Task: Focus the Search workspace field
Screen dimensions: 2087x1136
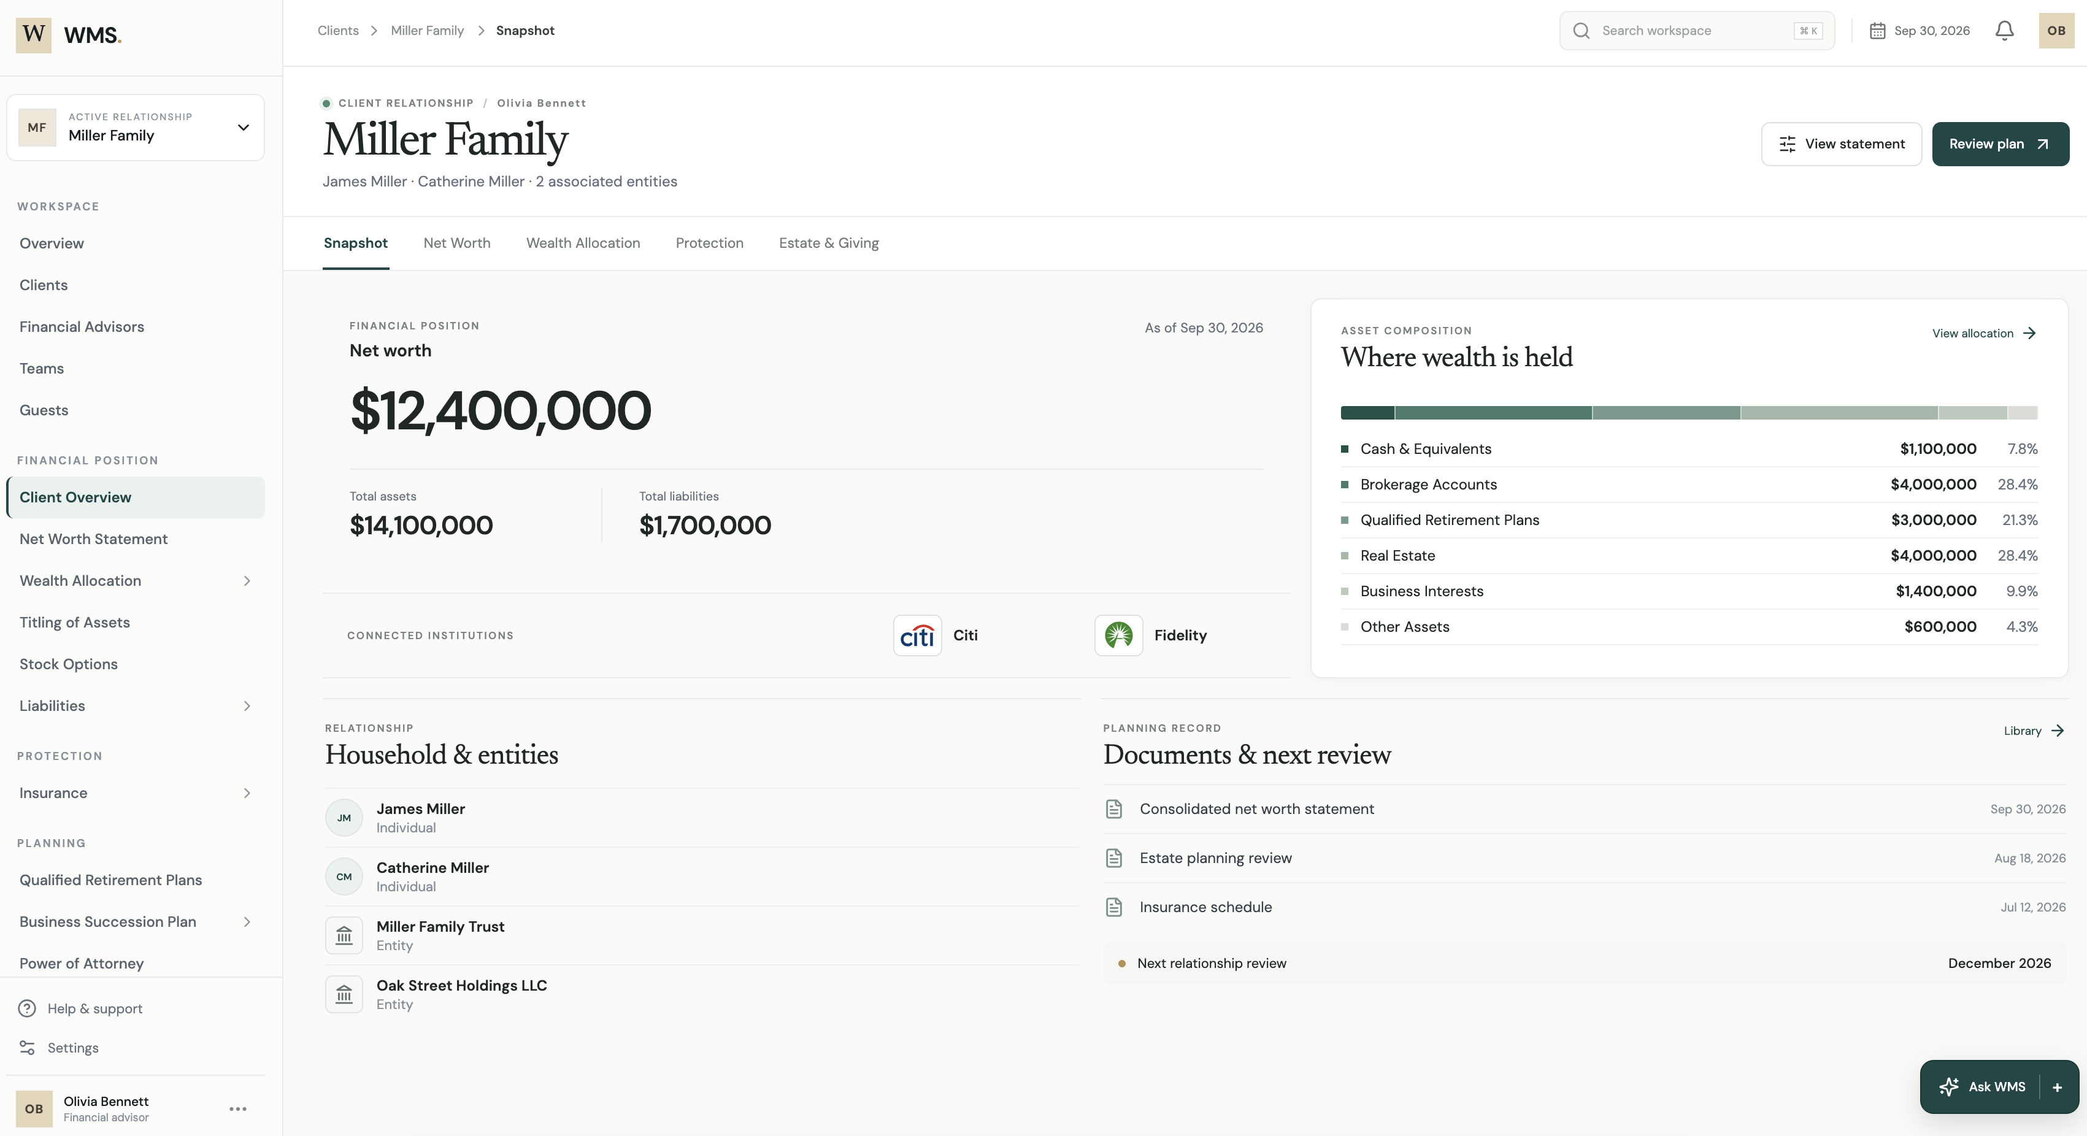Action: coord(1697,31)
